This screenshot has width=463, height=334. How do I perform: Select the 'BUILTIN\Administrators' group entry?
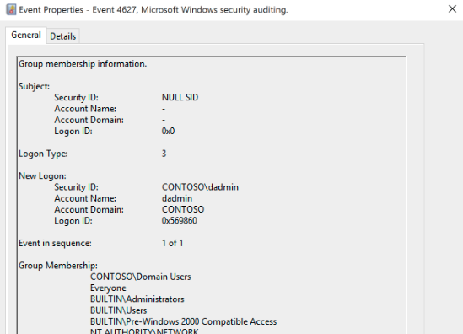[x=137, y=299]
